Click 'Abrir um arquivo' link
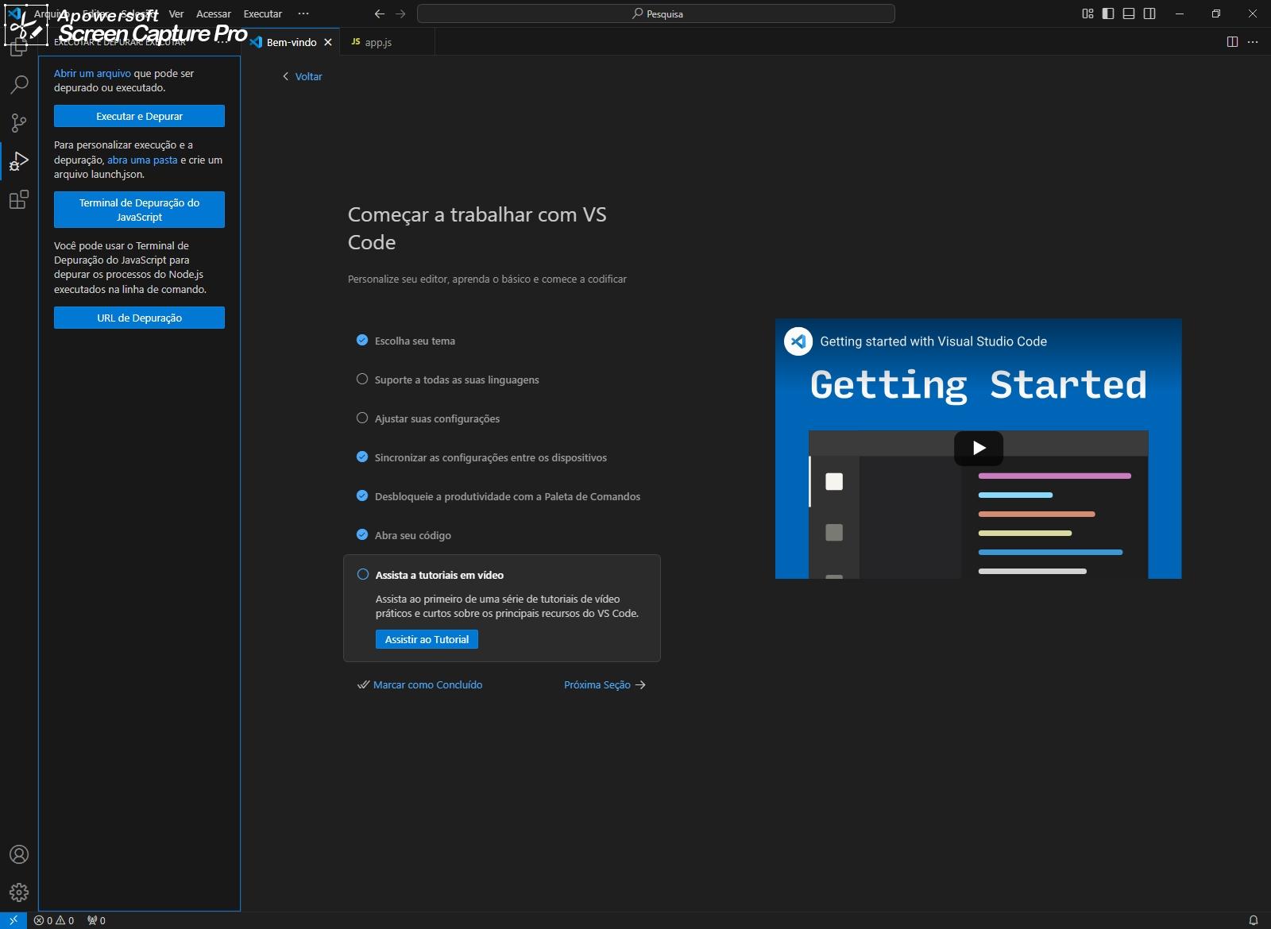1271x929 pixels. click(x=92, y=73)
